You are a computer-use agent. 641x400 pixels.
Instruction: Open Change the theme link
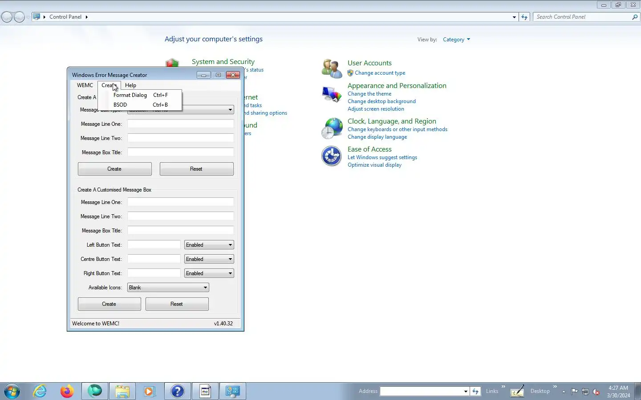pos(369,94)
